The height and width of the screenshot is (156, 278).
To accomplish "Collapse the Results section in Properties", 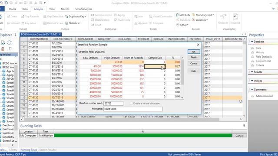I will pyautogui.click(x=252, y=72).
